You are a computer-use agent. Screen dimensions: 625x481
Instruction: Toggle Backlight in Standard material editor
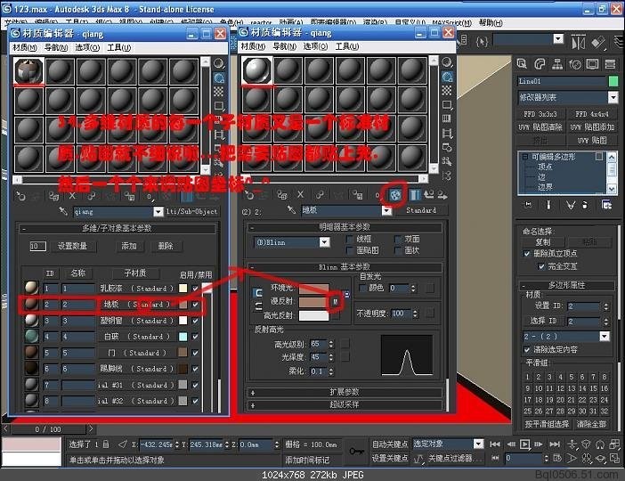tap(447, 77)
